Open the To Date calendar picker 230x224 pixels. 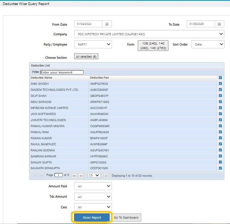pos(219,24)
